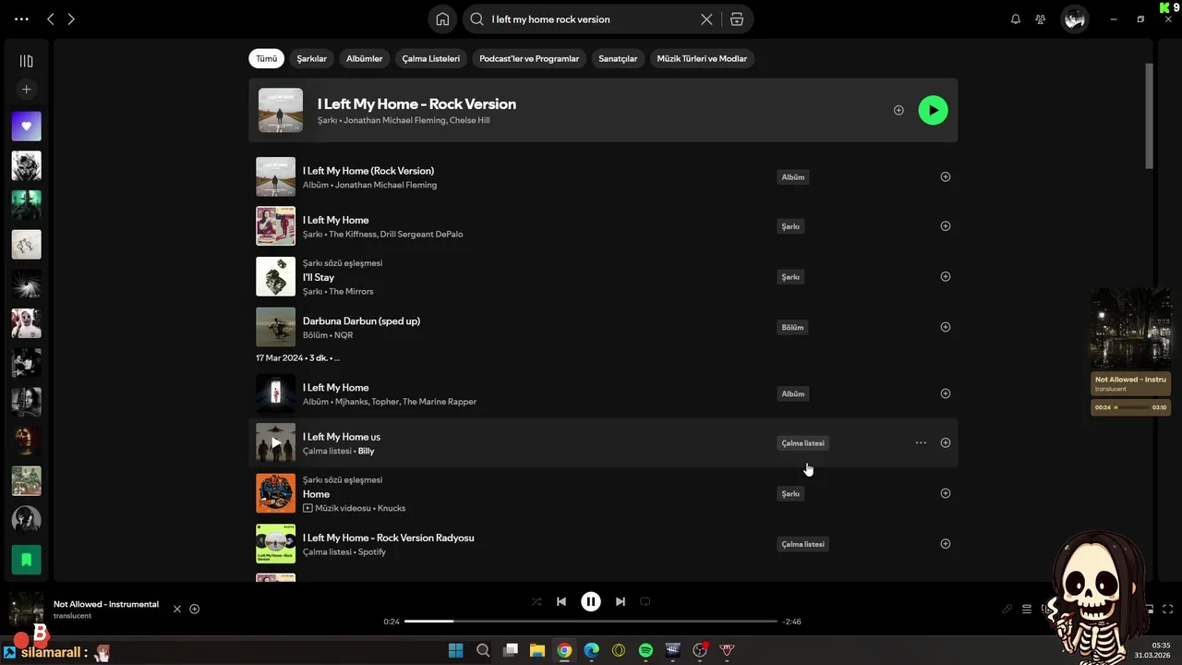The width and height of the screenshot is (1182, 665).
Task: Open the Browse icon next to search
Action: [736, 18]
